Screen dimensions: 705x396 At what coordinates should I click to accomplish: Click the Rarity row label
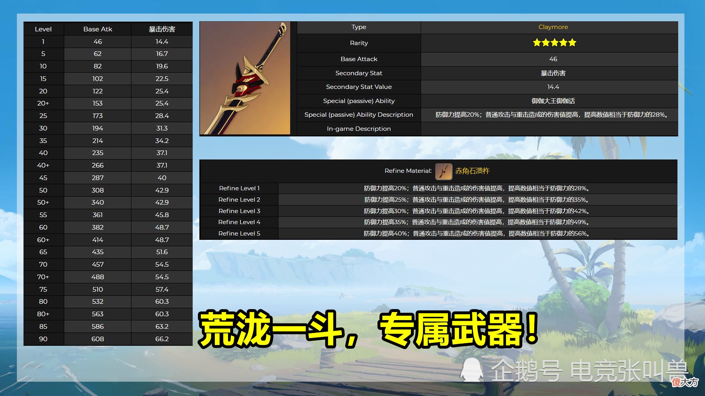pyautogui.click(x=359, y=43)
